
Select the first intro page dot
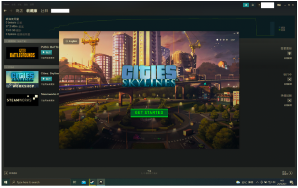point(217,40)
